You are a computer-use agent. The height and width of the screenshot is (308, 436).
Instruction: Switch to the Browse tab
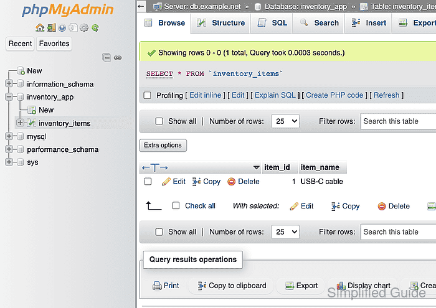(164, 23)
